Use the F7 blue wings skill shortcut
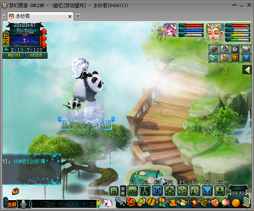This screenshot has height=211, width=254. pos(207,191)
